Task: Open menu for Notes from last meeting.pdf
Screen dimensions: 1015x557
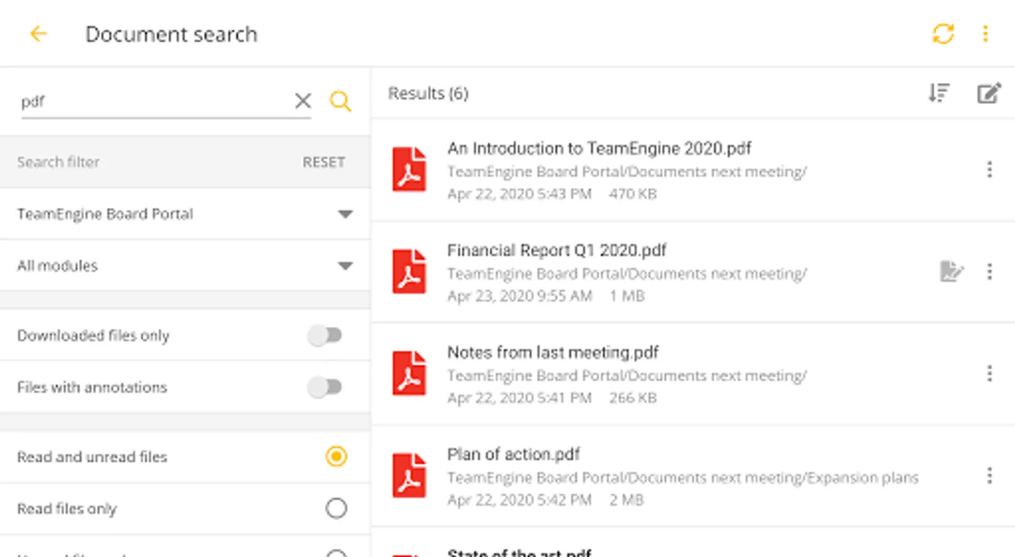Action: point(990,373)
